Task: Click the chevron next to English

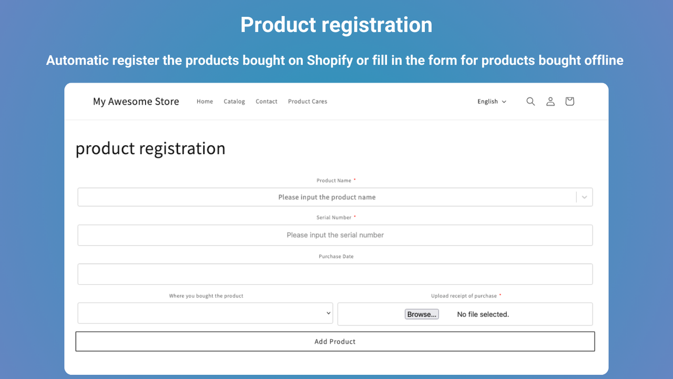Action: (x=504, y=102)
